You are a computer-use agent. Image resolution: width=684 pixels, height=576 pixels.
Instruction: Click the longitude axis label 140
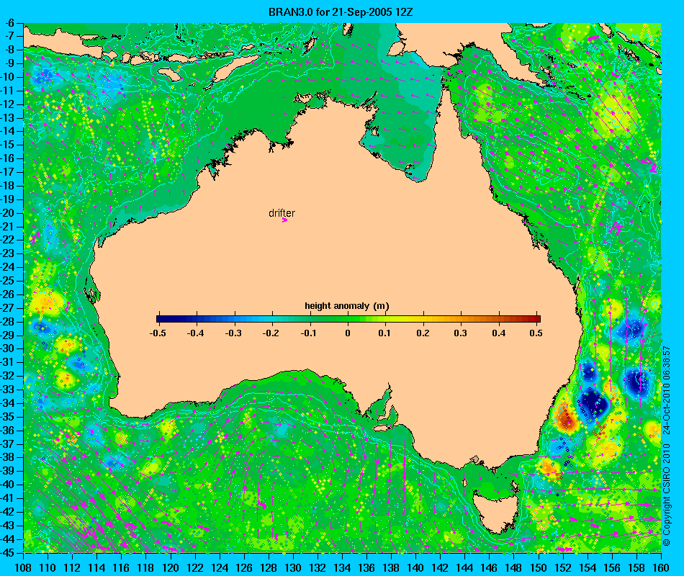pyautogui.click(x=415, y=567)
